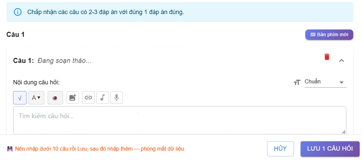
Task: Click the info icon in the blue banner
Action: [17, 12]
